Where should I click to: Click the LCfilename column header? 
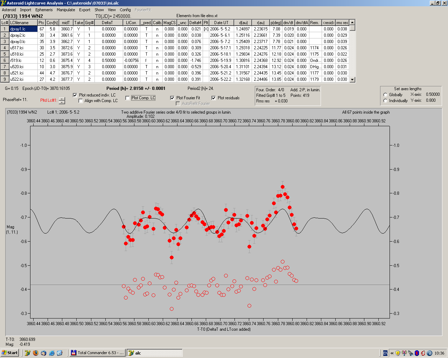coord(23,23)
